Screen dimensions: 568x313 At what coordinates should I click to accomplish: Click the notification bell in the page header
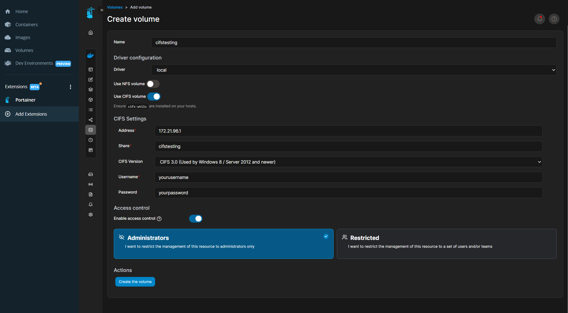click(540, 19)
